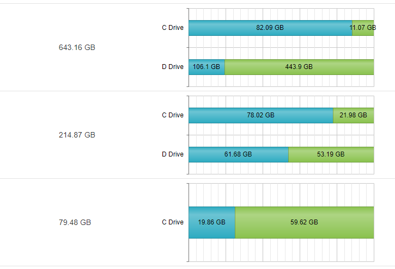Screen dimensions: 395x269
Task: Click chart gap between 78.02 GB and 61.68 GB bars
Action: pyautogui.click(x=281, y=135)
